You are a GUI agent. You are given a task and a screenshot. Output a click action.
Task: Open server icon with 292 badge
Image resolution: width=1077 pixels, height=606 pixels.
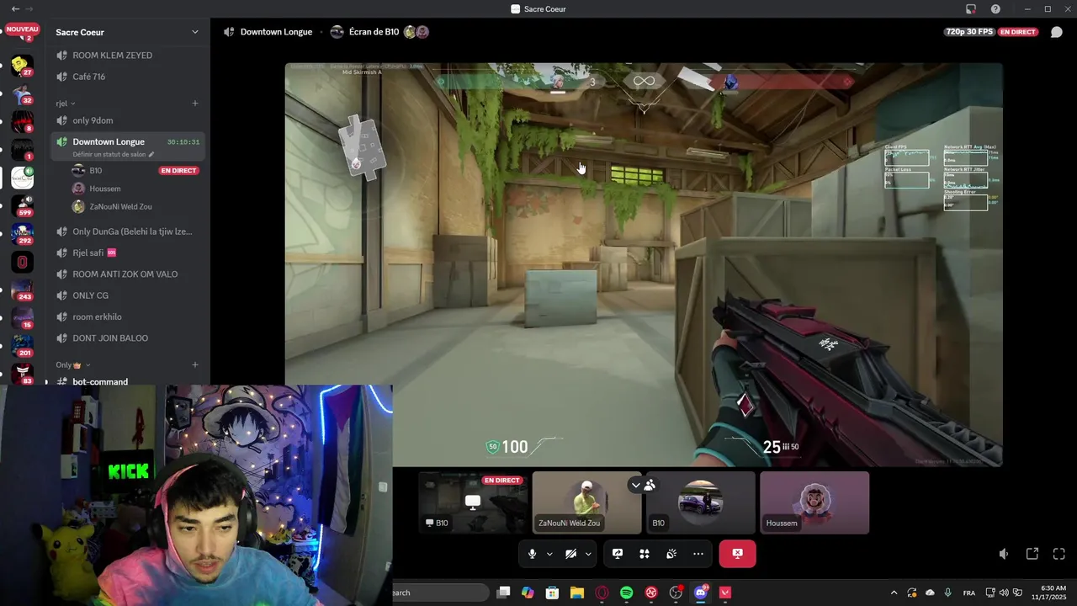22,234
